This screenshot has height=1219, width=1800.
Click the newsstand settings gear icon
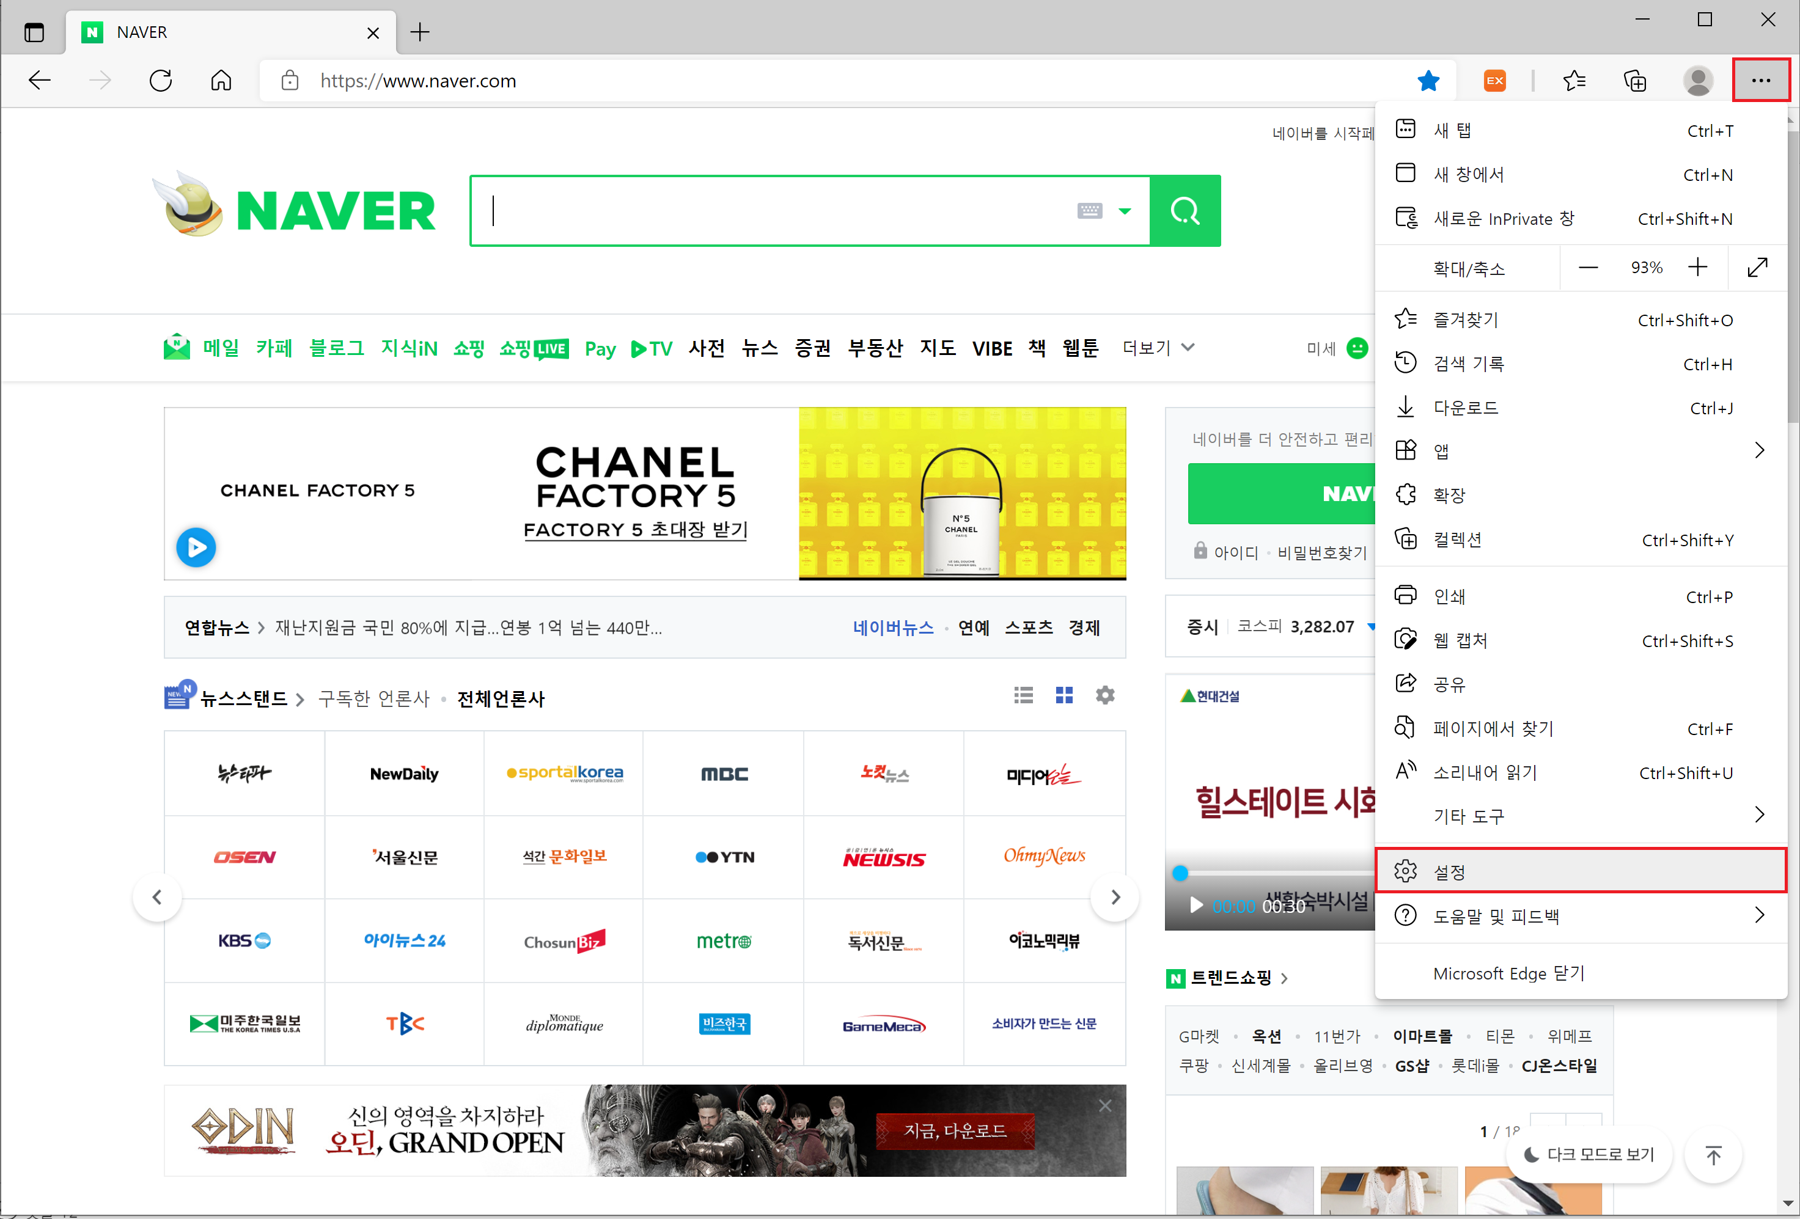[x=1104, y=695]
